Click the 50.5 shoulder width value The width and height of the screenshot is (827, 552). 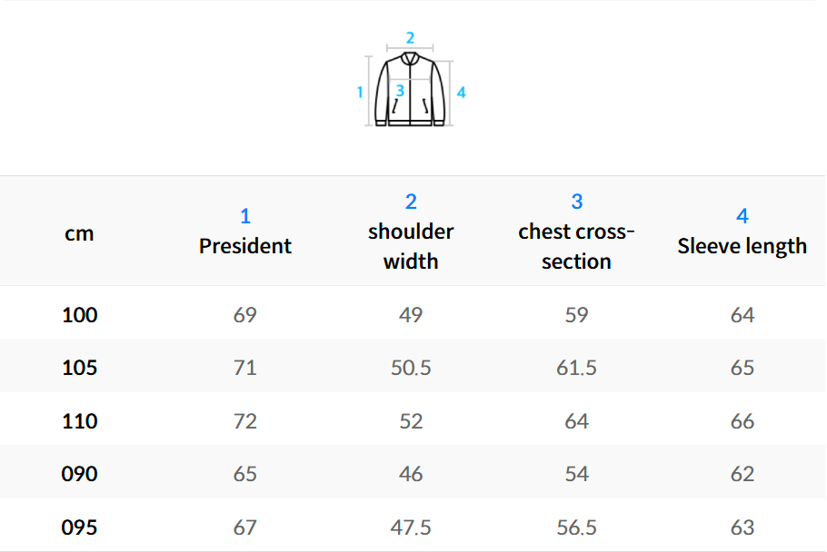point(411,368)
